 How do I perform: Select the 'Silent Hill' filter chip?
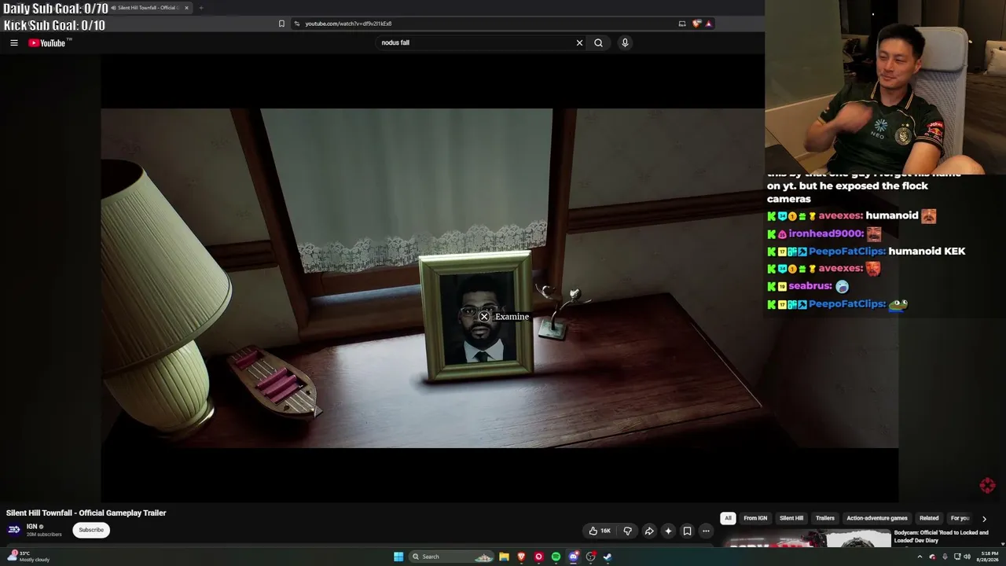pos(791,518)
